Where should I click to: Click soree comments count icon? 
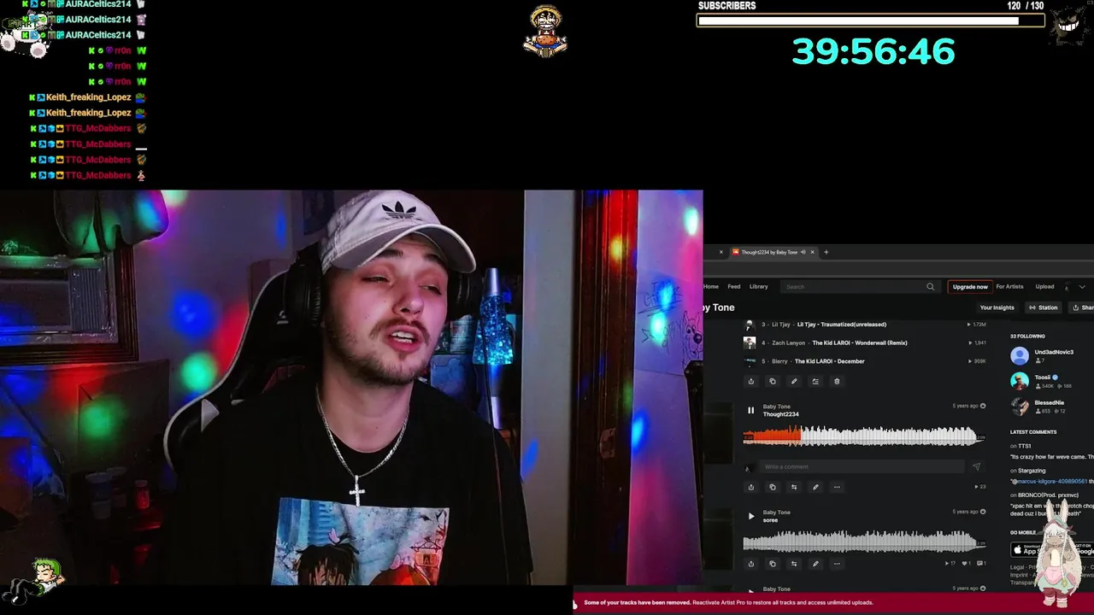[980, 564]
